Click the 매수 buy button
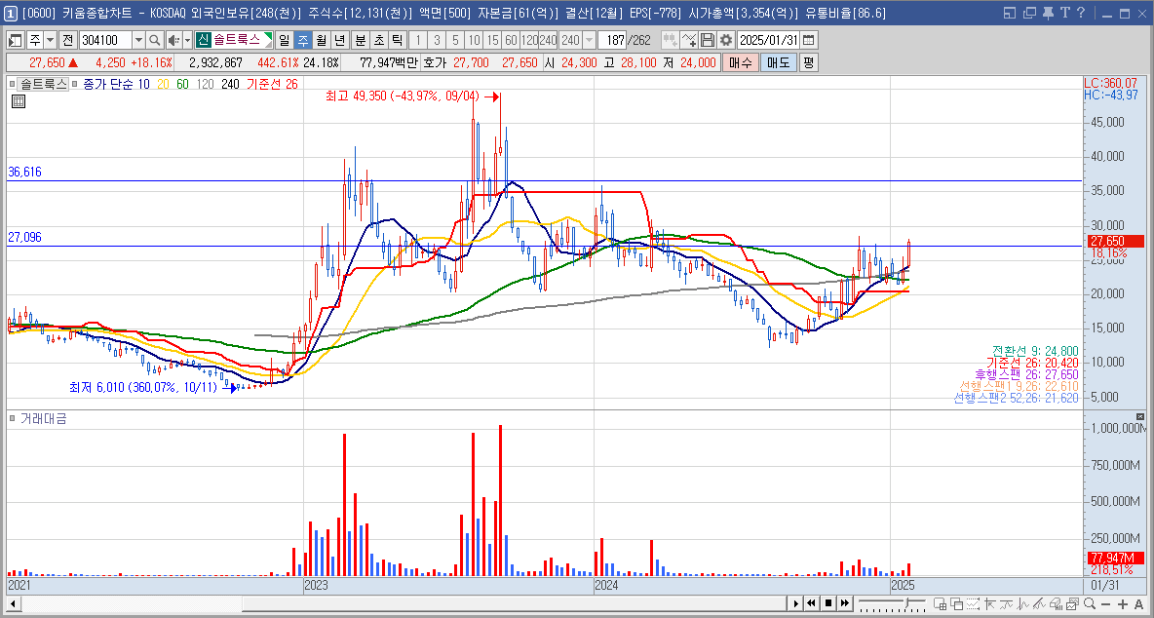This screenshot has height=618, width=1154. 739,62
